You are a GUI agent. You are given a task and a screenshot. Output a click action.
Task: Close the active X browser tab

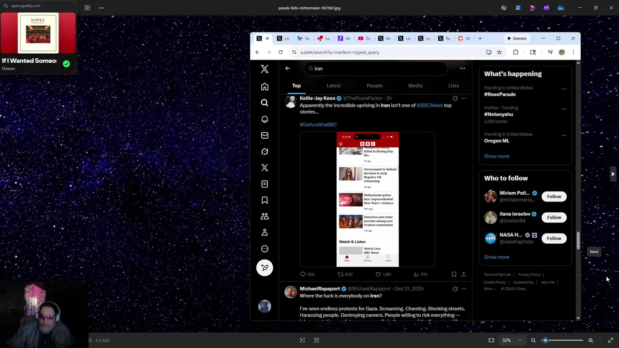point(267,39)
